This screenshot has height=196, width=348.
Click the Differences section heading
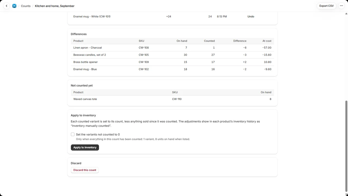pos(79,34)
